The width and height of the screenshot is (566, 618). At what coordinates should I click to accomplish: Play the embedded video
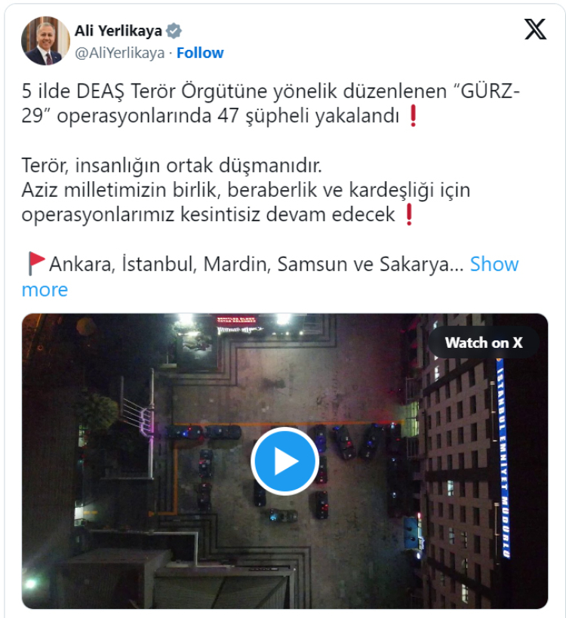(x=285, y=461)
